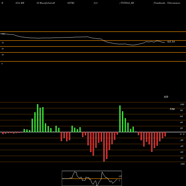Click the Tamilnadu Telecommun header text
The height and width of the screenshot is (186, 186).
(x=167, y=3)
